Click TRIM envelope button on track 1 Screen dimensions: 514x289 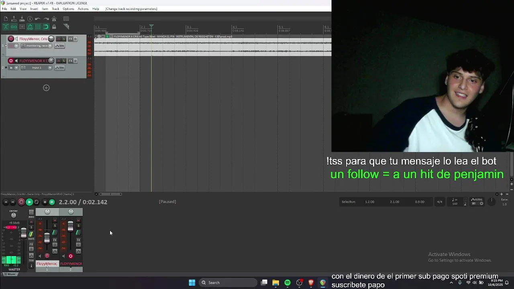pyautogui.click(x=59, y=46)
